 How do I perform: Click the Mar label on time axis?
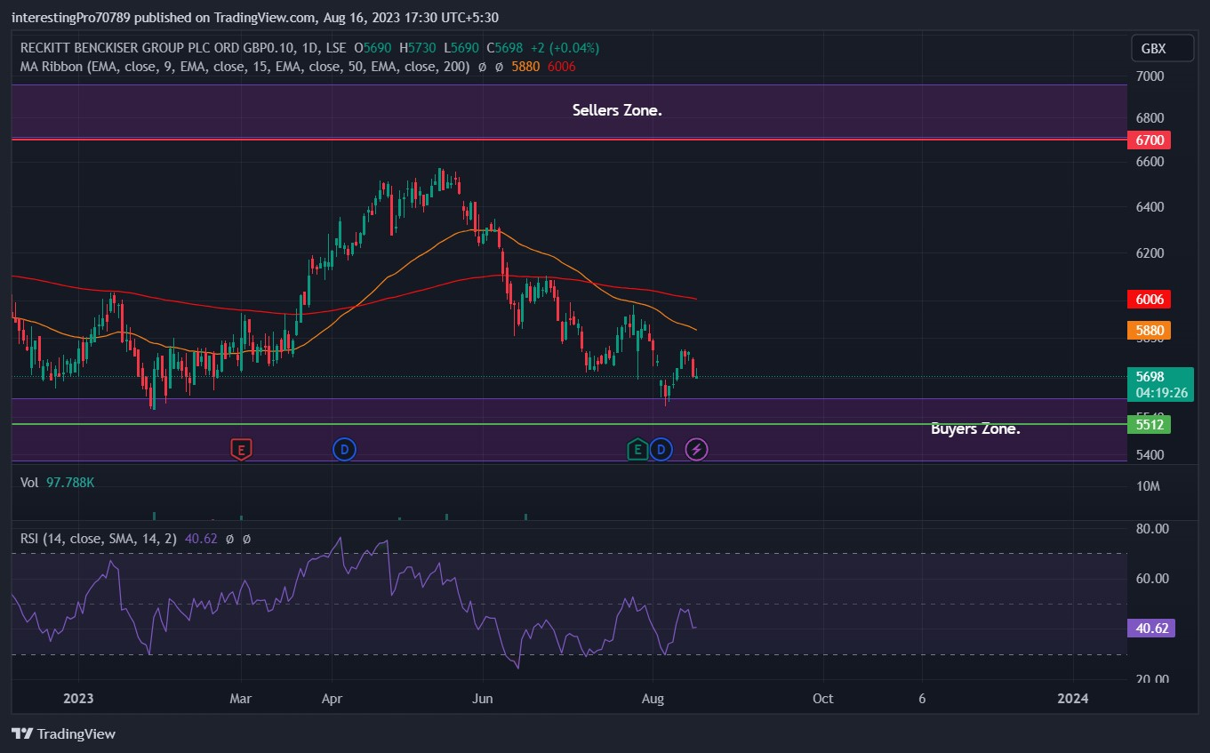(241, 698)
